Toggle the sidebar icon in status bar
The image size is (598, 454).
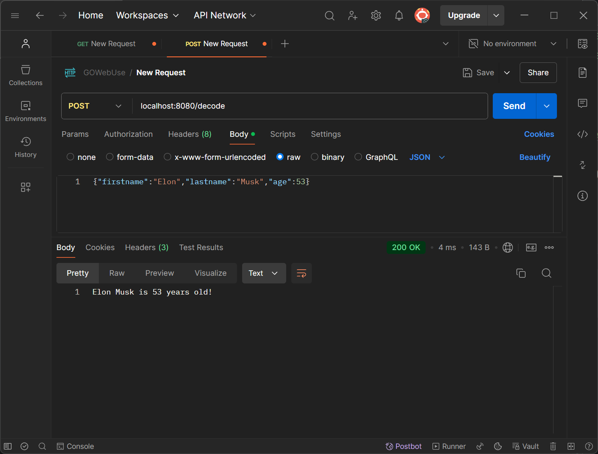[8, 446]
